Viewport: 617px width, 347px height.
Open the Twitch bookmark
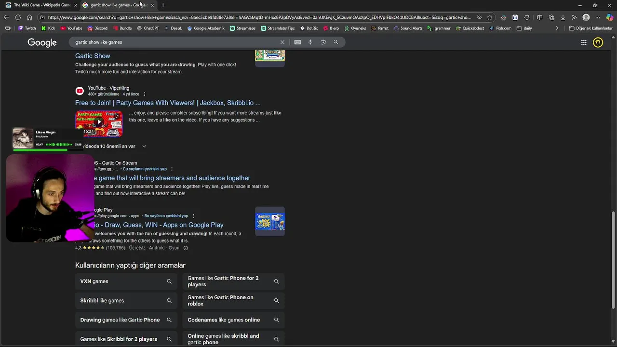[x=27, y=28]
